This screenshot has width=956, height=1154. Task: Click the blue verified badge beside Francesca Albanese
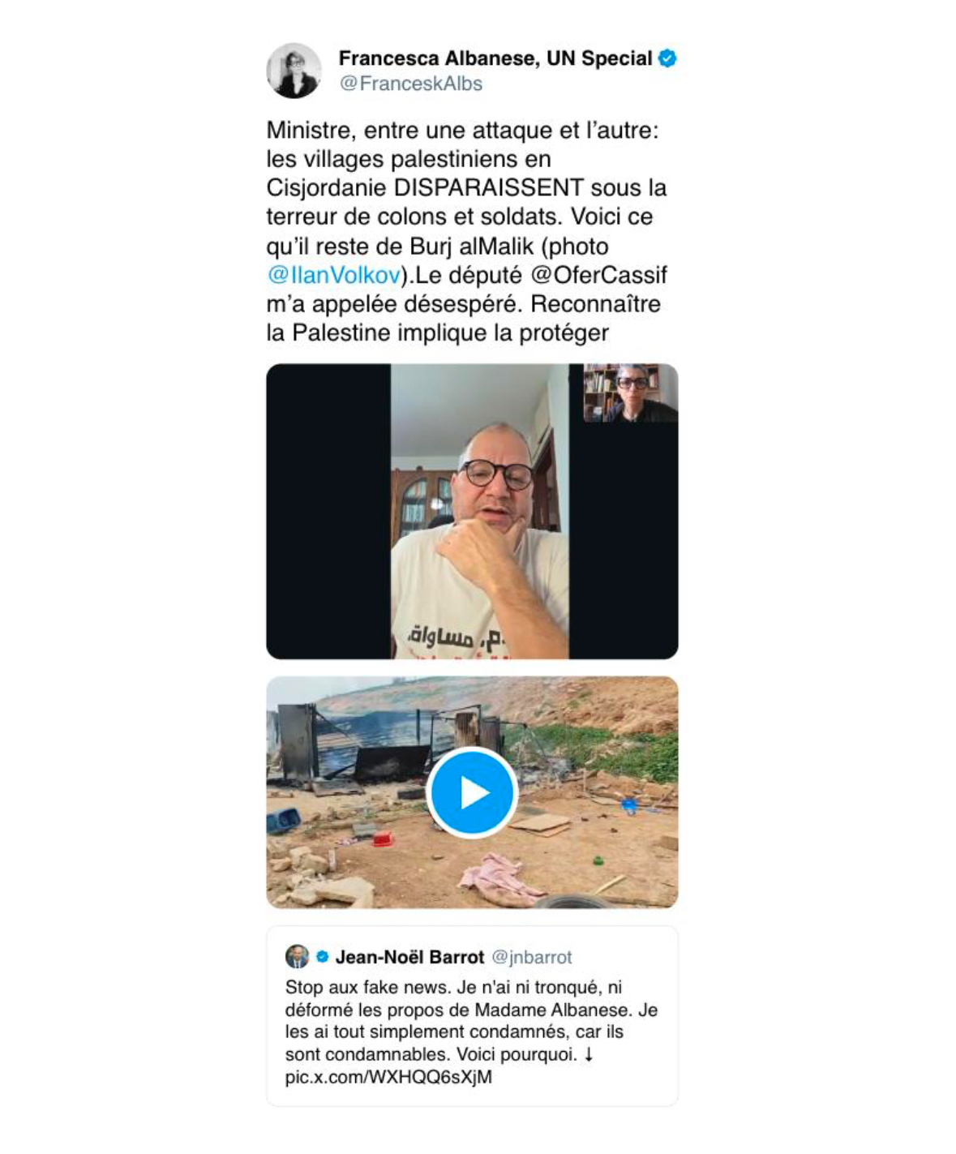[667, 58]
